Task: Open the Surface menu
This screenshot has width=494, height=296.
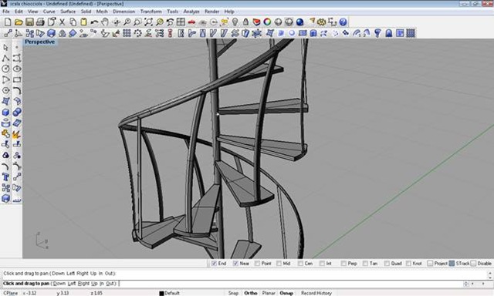Action: click(x=68, y=12)
